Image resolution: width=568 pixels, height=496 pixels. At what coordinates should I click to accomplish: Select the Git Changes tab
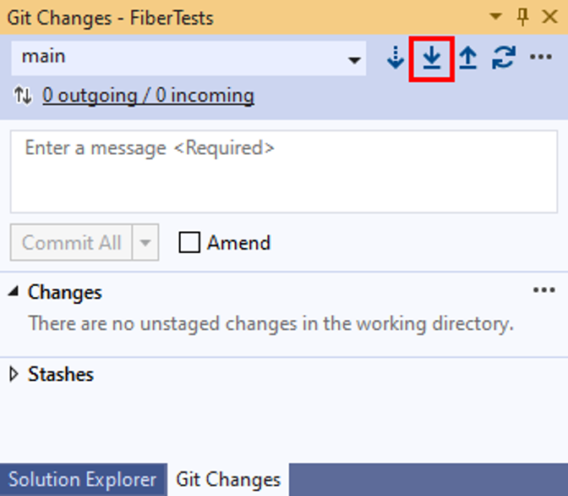click(x=228, y=479)
